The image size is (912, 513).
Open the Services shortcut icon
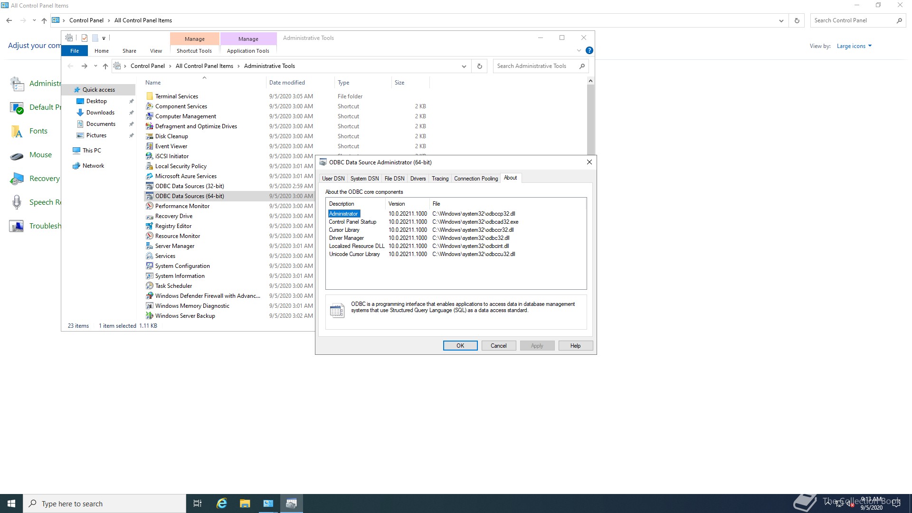[149, 256]
